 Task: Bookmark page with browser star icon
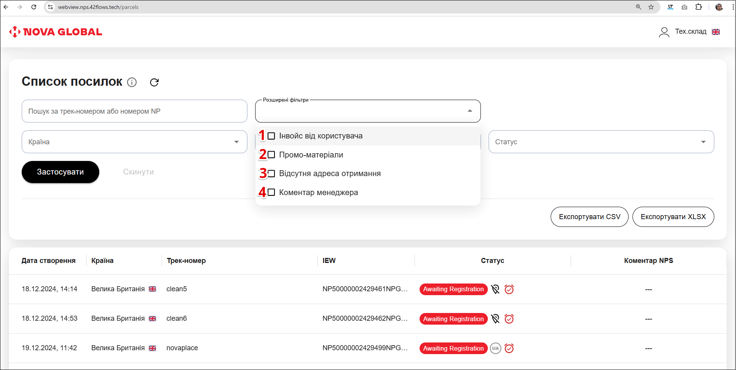click(651, 7)
